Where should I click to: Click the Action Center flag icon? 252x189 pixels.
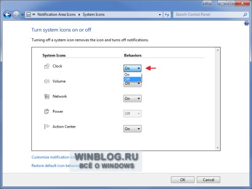[x=46, y=127]
